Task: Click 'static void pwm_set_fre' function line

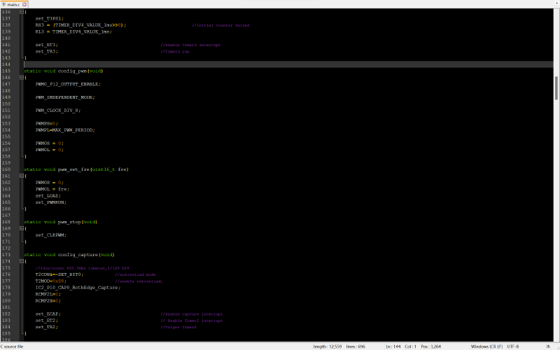Action: [x=76, y=169]
